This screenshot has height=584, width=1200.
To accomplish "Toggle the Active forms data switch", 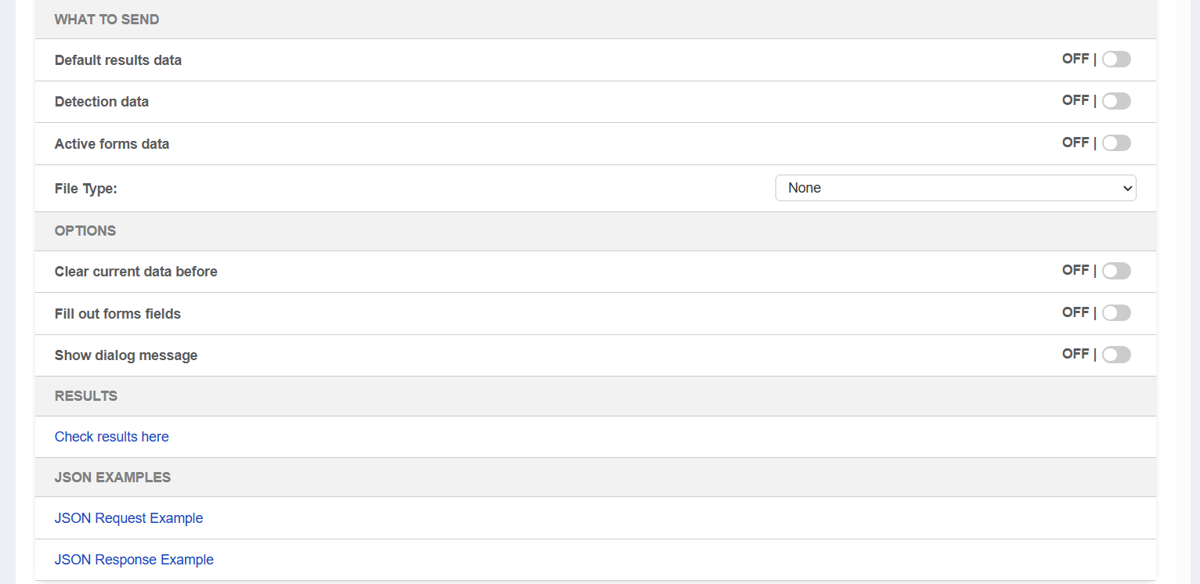I will click(x=1115, y=143).
